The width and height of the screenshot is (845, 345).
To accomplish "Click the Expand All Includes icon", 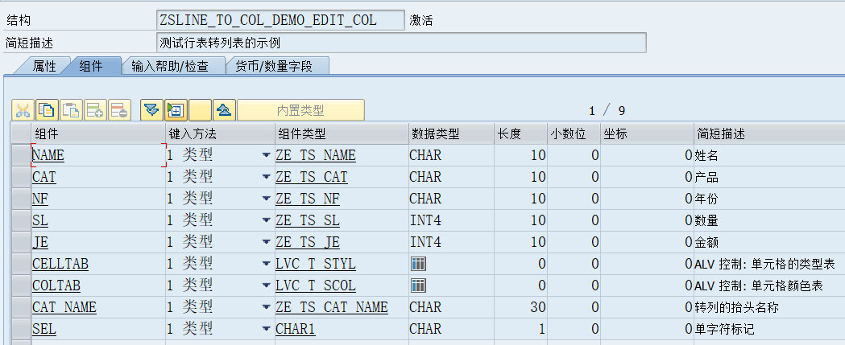I will click(x=151, y=110).
